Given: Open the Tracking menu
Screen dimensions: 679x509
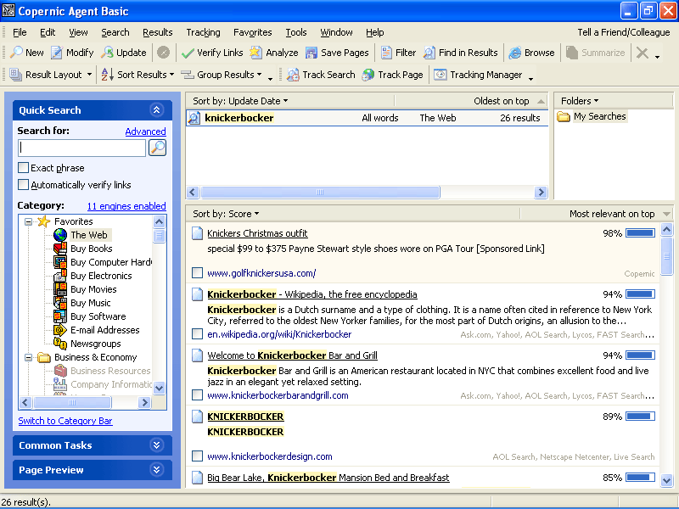Looking at the screenshot, I should pos(203,32).
